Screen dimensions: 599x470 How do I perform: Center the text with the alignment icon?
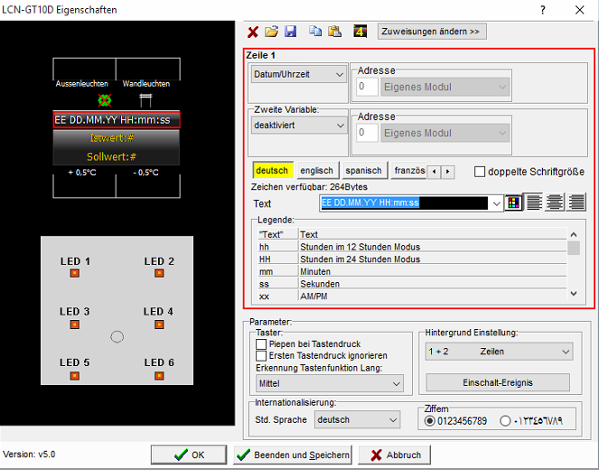[x=556, y=203]
